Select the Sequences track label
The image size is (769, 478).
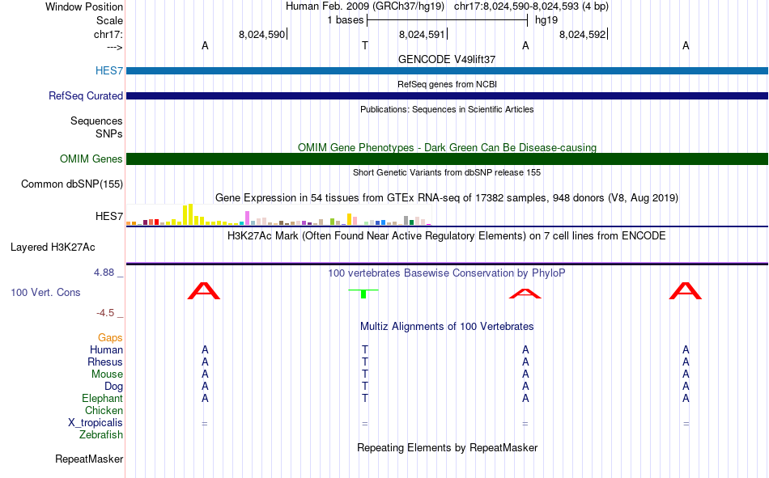(x=96, y=121)
